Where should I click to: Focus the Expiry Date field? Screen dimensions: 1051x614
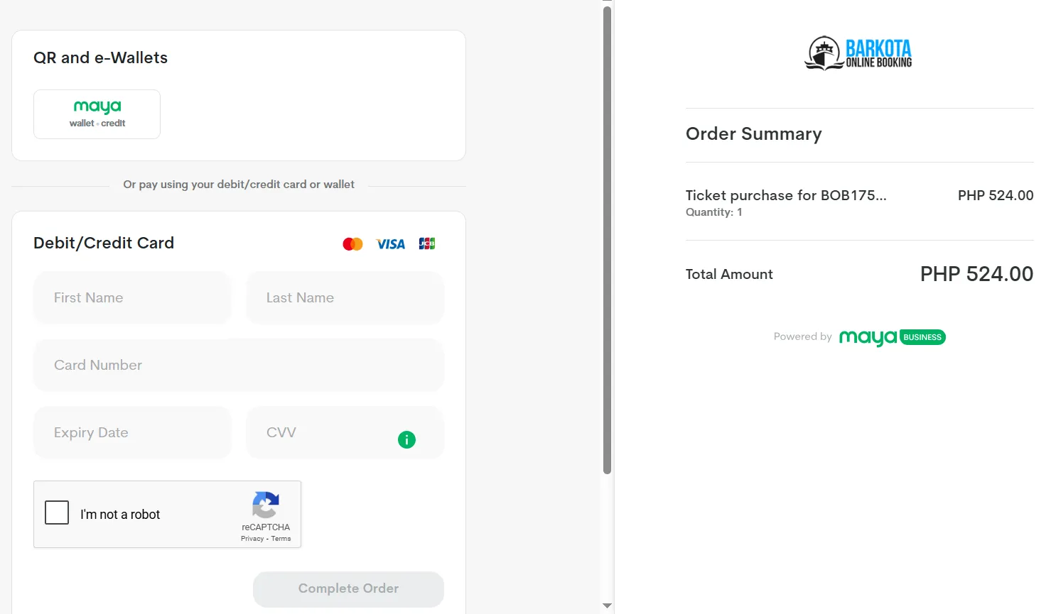(x=132, y=432)
